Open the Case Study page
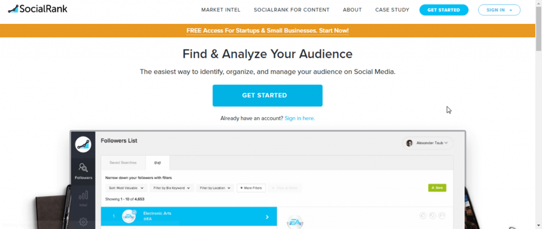The height and width of the screenshot is (229, 542). 392,10
